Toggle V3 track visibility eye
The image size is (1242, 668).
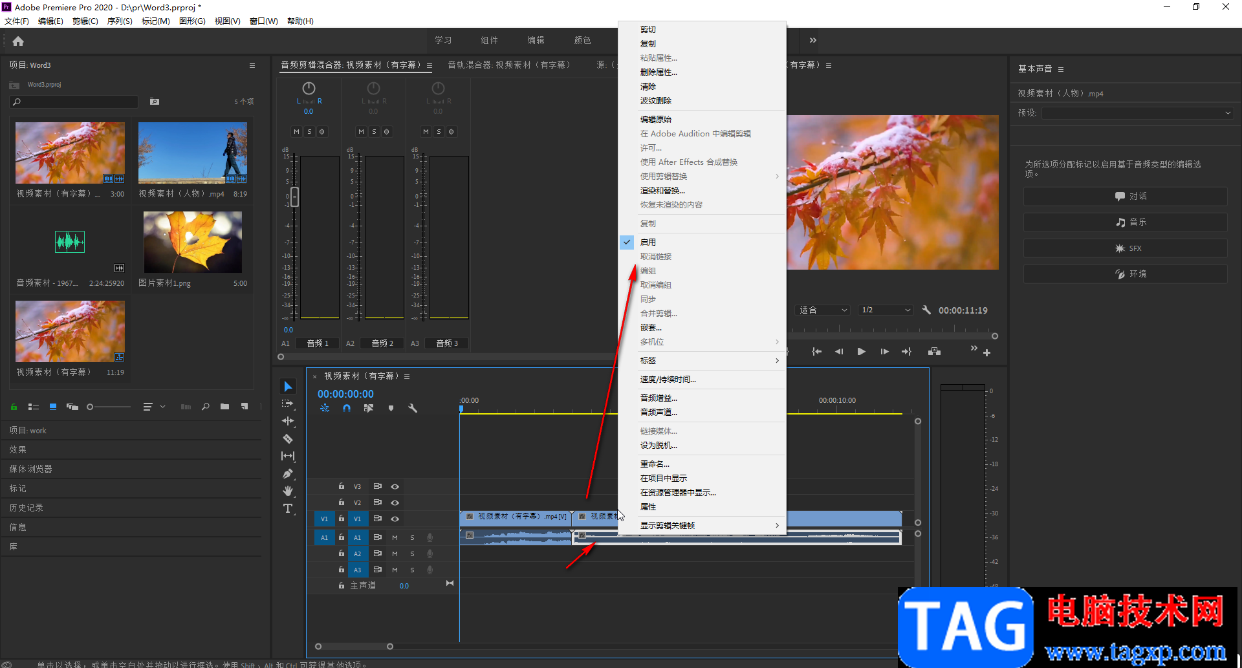[x=395, y=486]
